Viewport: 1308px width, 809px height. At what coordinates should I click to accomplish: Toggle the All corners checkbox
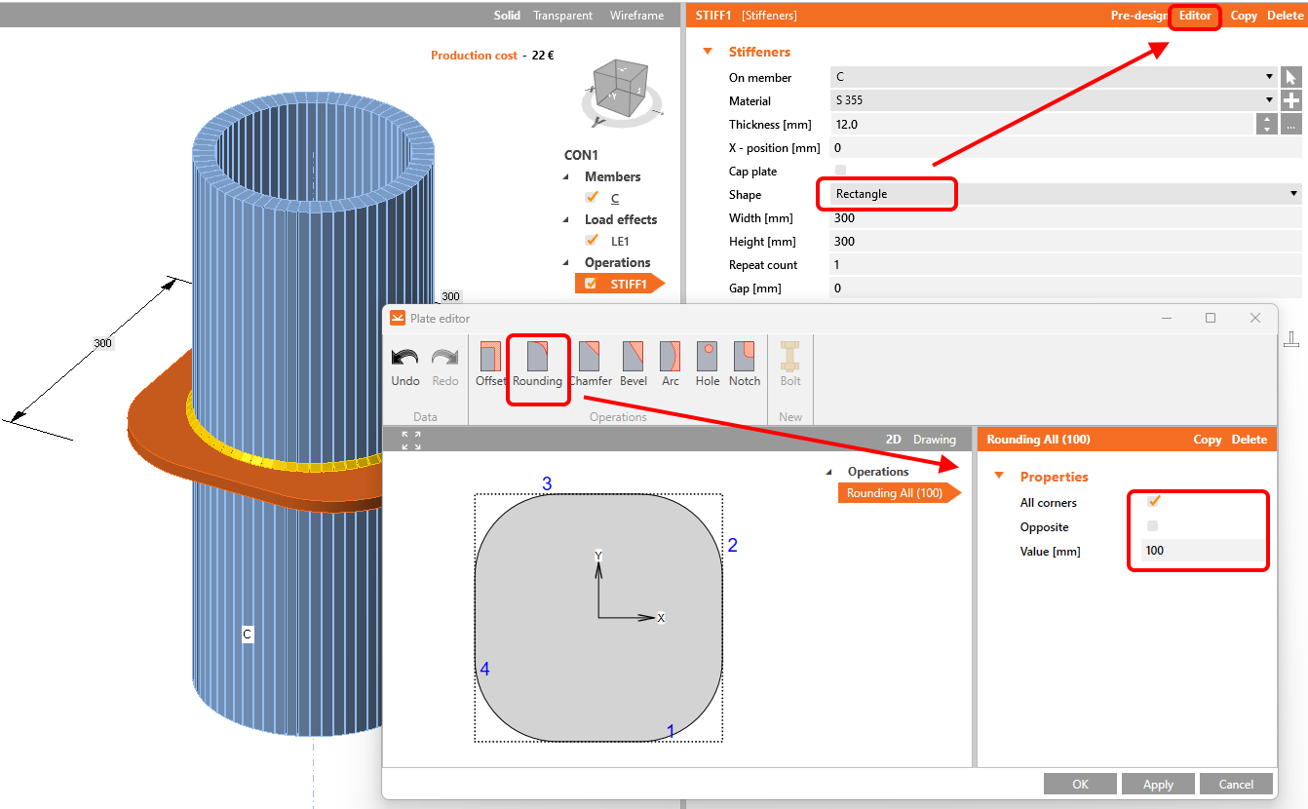click(1153, 502)
